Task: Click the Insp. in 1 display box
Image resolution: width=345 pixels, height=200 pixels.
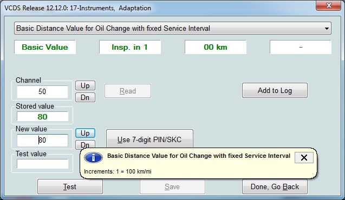Action: [130, 47]
